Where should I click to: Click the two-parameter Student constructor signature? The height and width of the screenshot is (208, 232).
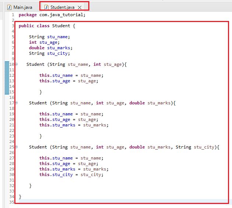click(x=76, y=64)
